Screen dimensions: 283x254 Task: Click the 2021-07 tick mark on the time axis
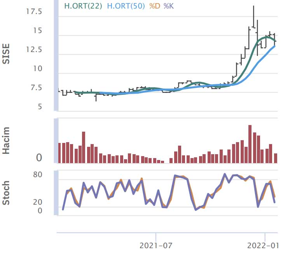156,237
